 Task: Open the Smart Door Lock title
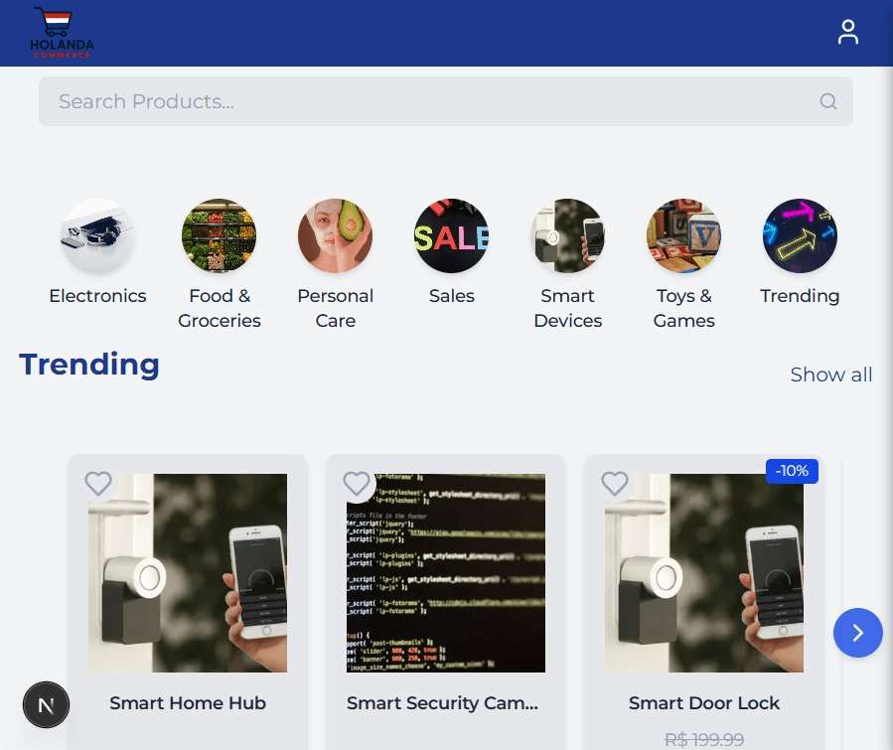[704, 703]
